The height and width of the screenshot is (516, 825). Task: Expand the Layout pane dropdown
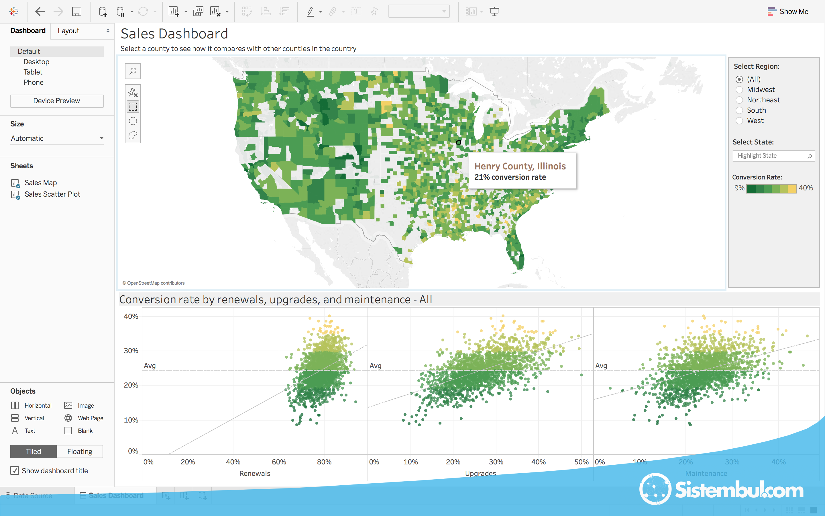108,31
